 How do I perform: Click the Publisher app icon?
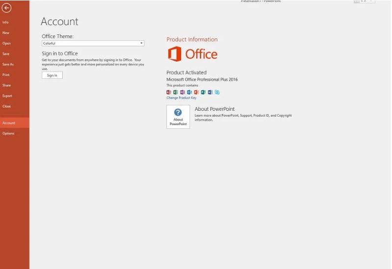(203, 92)
